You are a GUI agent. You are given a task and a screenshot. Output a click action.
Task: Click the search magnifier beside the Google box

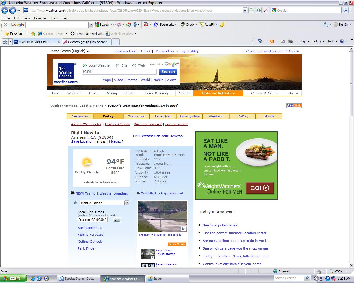pos(345,10)
